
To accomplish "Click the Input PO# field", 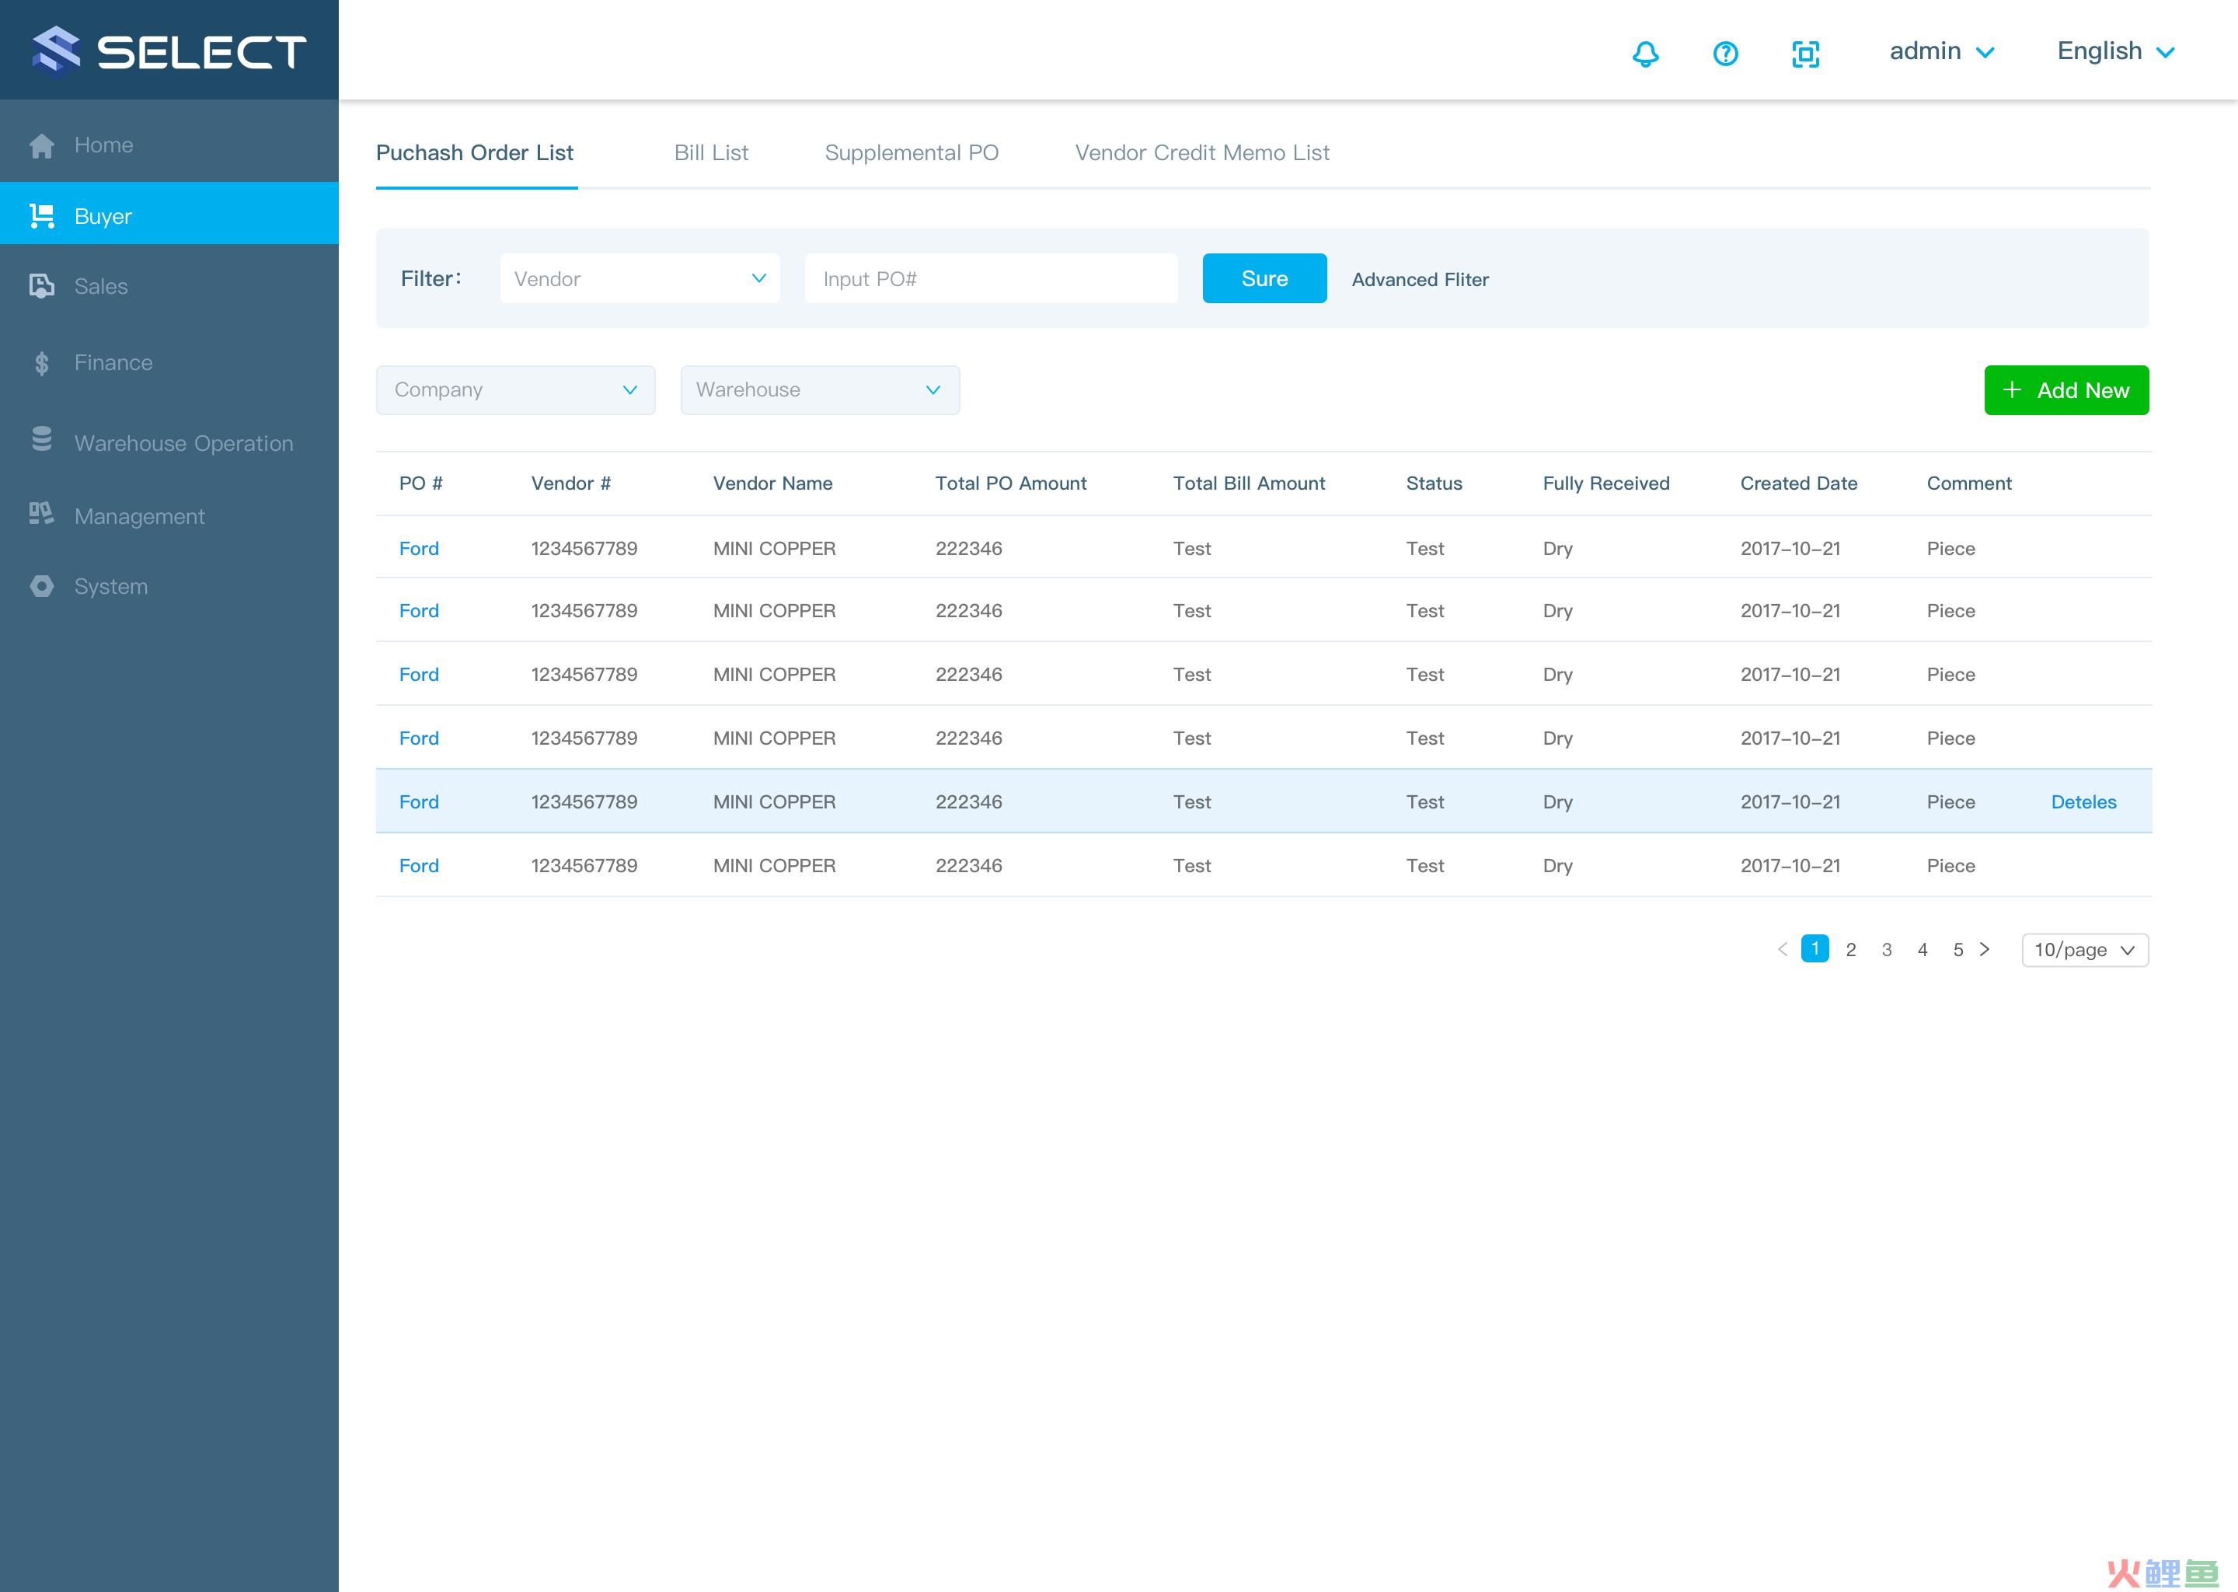I will pos(991,278).
